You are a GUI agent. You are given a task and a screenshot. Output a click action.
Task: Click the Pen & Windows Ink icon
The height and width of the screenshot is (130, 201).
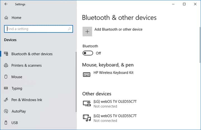click(x=6, y=100)
